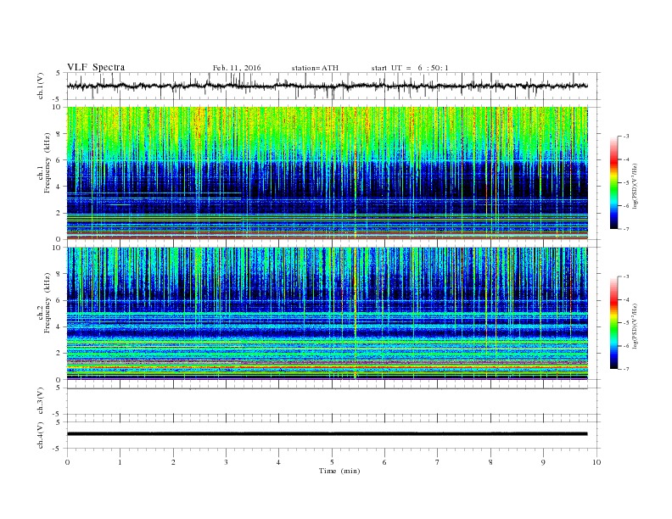Click the "6" kHz tick on ch.1 frequency axis
Image resolution: width=672 pixels, height=519 pixels.
point(59,160)
